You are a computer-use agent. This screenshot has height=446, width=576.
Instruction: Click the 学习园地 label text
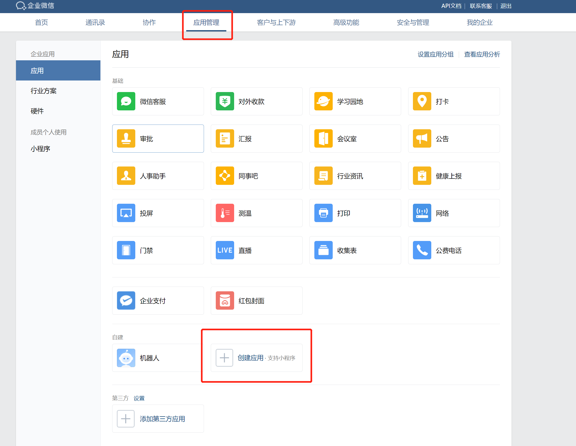350,101
